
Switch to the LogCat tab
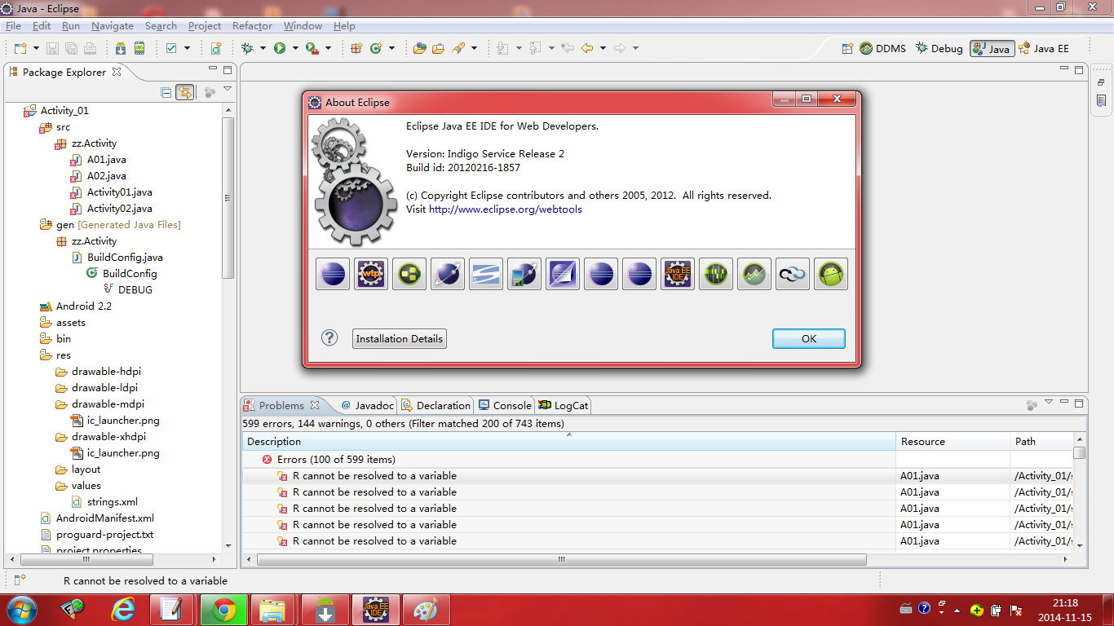coord(564,405)
